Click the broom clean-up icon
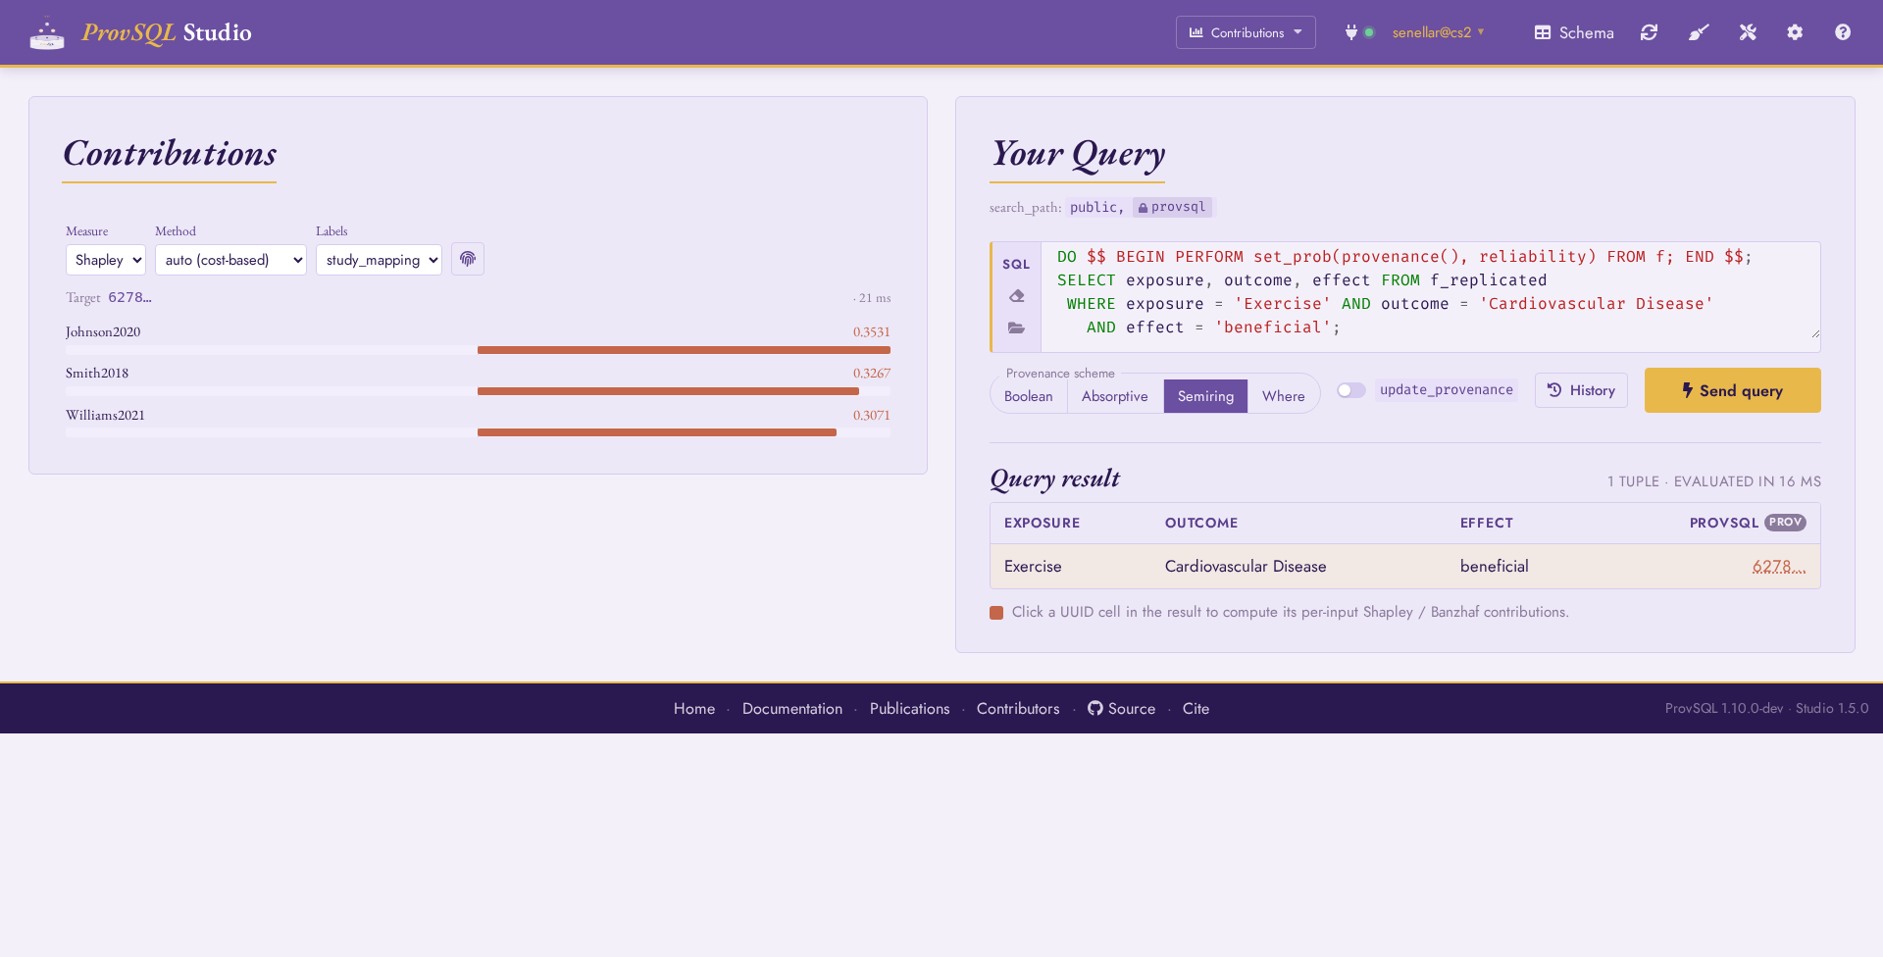The image size is (1883, 957). [1699, 32]
